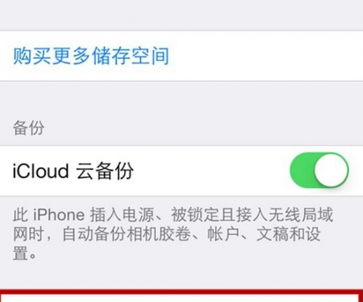Screen dimensions: 363x302
Task: Click the blank area right of the buy-storage link
Action: tap(266, 56)
